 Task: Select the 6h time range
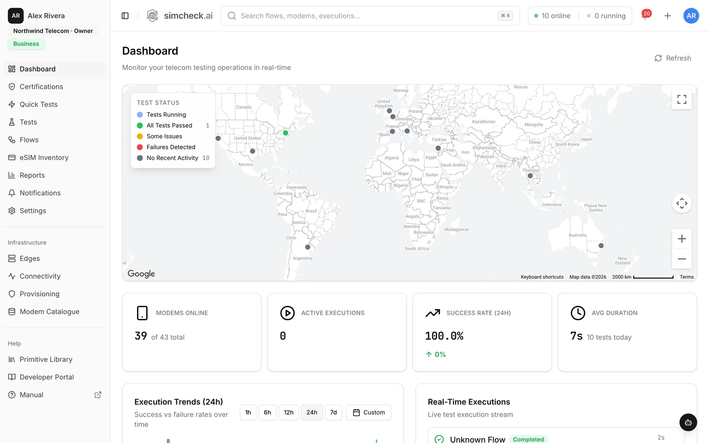point(268,412)
